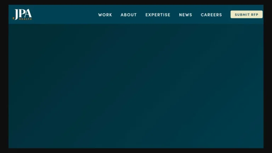Open the Careers page
272x153 pixels.
211,15
